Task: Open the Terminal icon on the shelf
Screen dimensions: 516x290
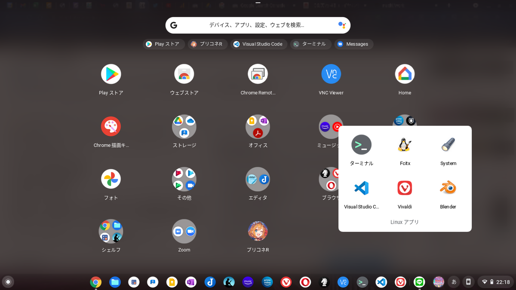Action: click(x=362, y=282)
